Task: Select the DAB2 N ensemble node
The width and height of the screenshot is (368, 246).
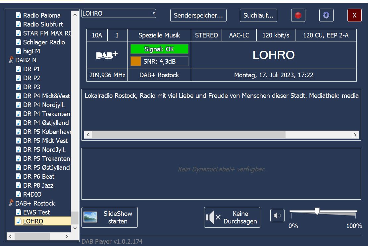Action: pyautogui.click(x=26, y=60)
